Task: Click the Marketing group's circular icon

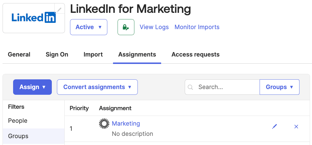Action: (x=104, y=124)
